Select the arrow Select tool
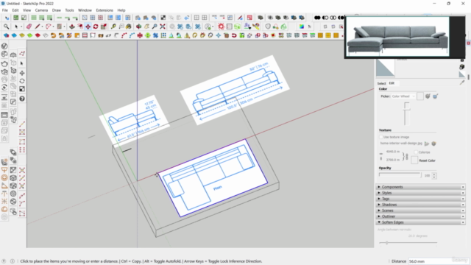 click(16, 26)
